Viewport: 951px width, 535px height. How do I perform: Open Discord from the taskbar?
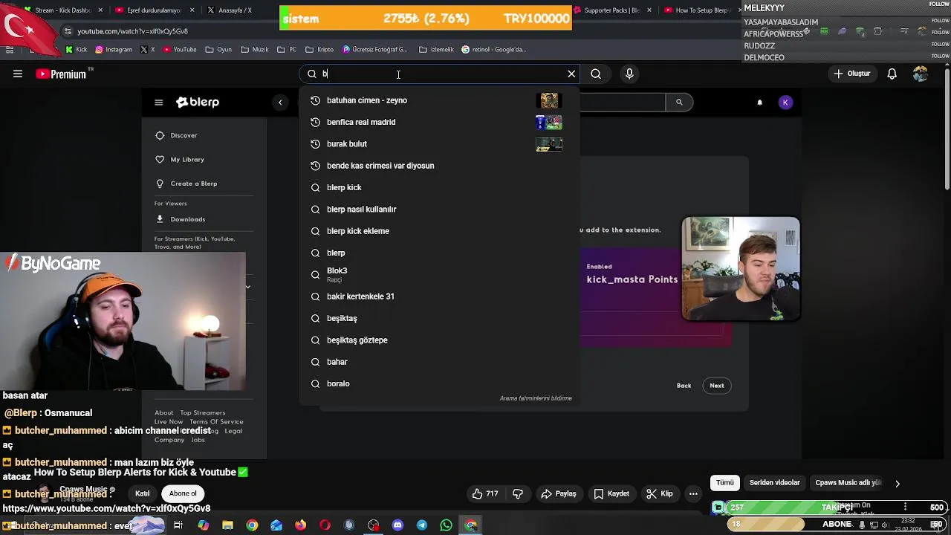(x=397, y=525)
